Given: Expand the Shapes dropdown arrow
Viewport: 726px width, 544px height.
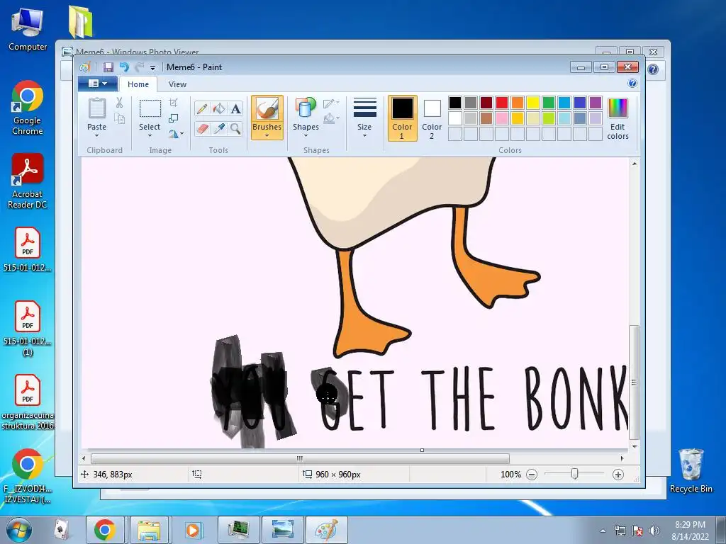Looking at the screenshot, I should click(306, 135).
